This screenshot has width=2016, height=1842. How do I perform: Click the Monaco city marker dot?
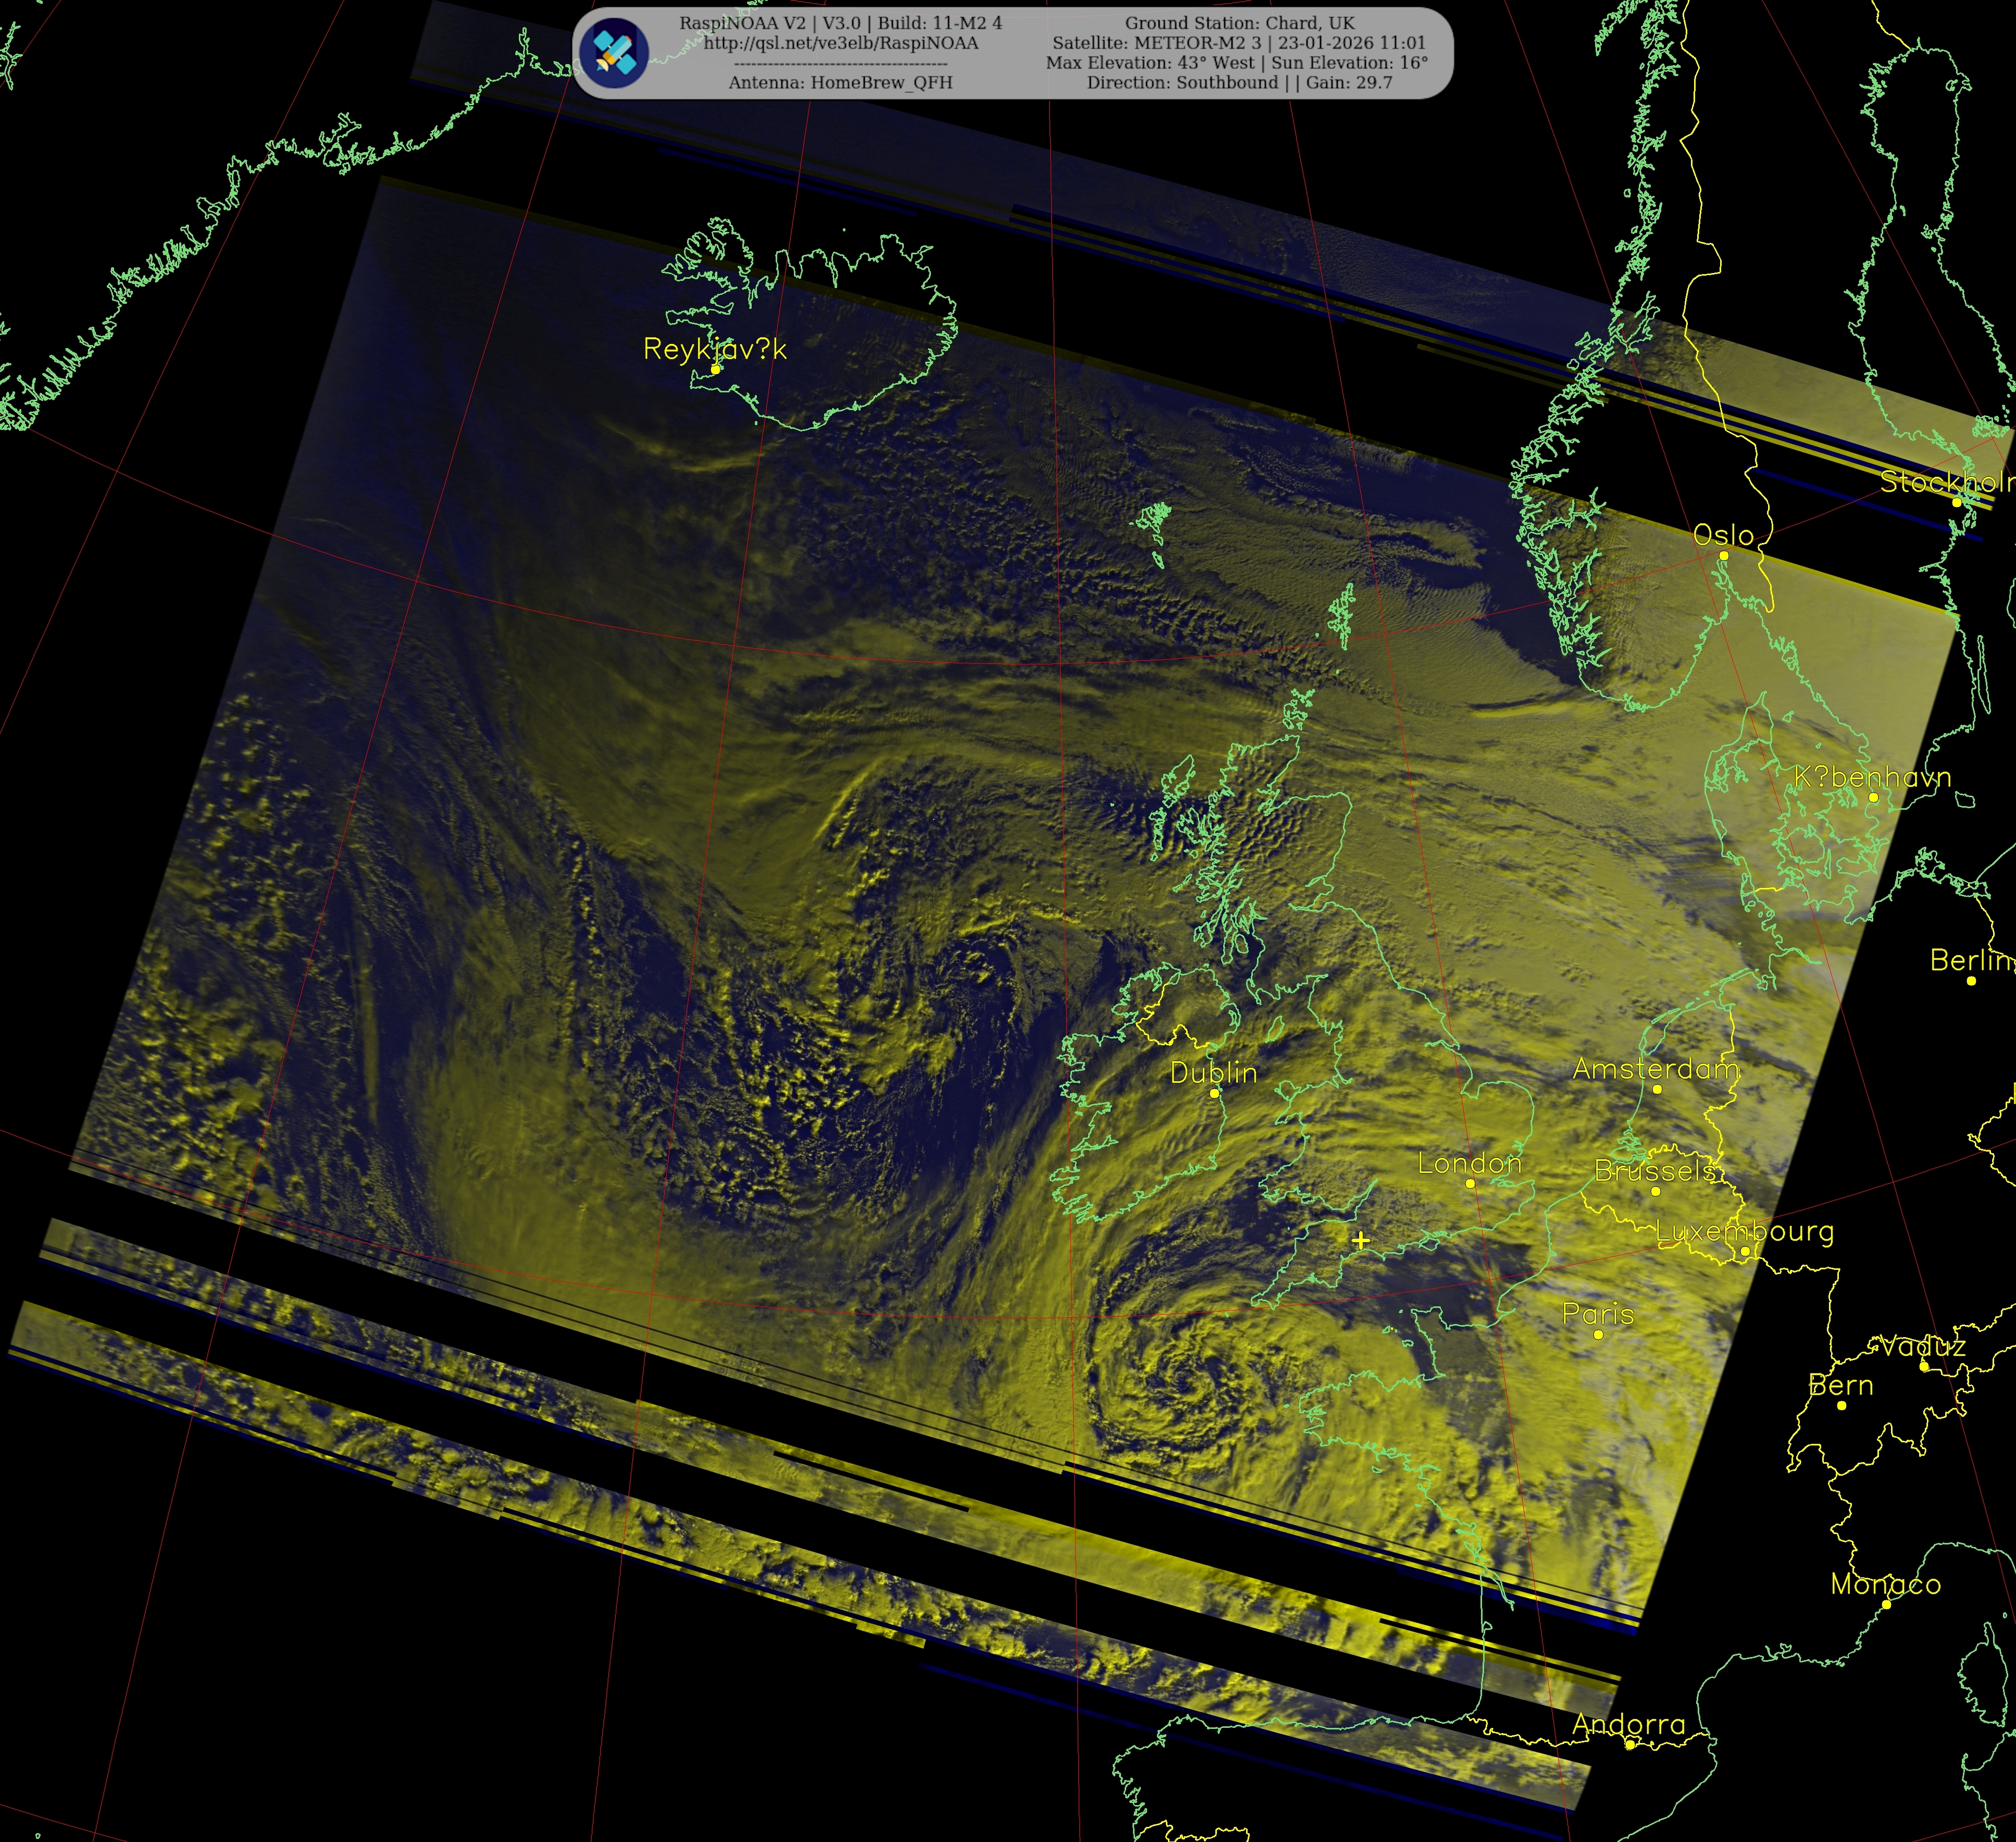pos(1886,1604)
